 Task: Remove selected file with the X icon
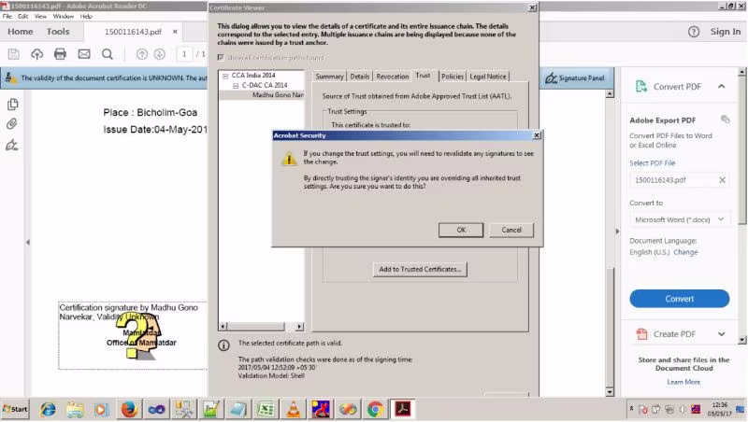[722, 180]
